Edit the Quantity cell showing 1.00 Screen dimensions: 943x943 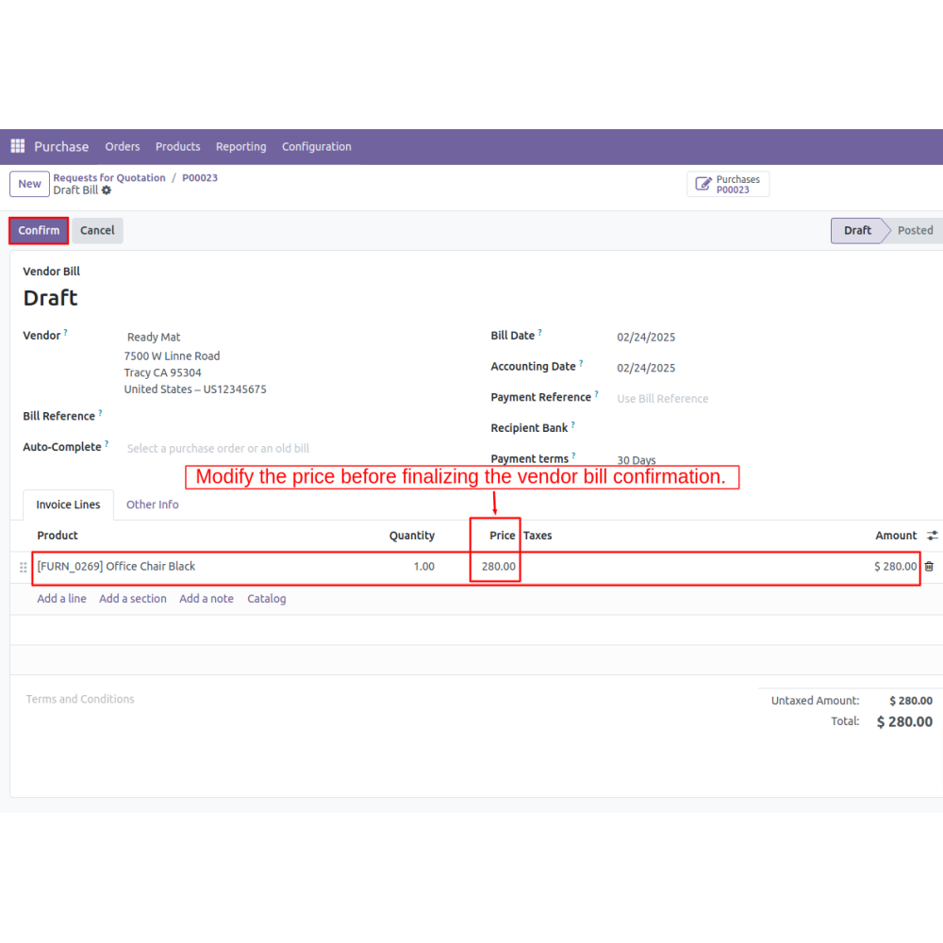[x=423, y=567]
